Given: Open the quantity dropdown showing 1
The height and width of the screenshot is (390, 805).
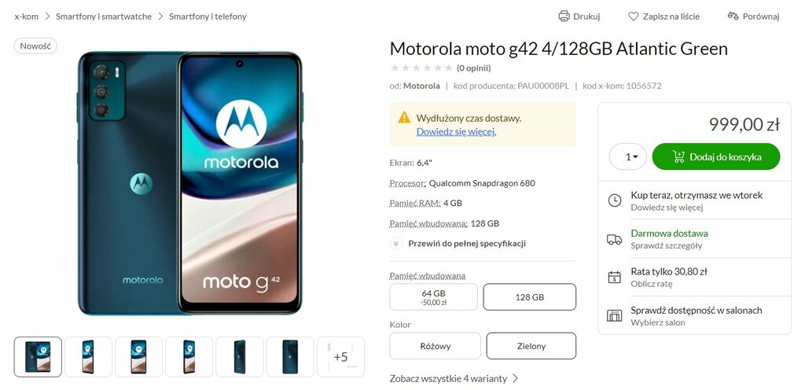Looking at the screenshot, I should point(628,156).
